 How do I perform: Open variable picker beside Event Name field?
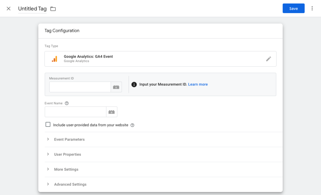click(x=112, y=112)
